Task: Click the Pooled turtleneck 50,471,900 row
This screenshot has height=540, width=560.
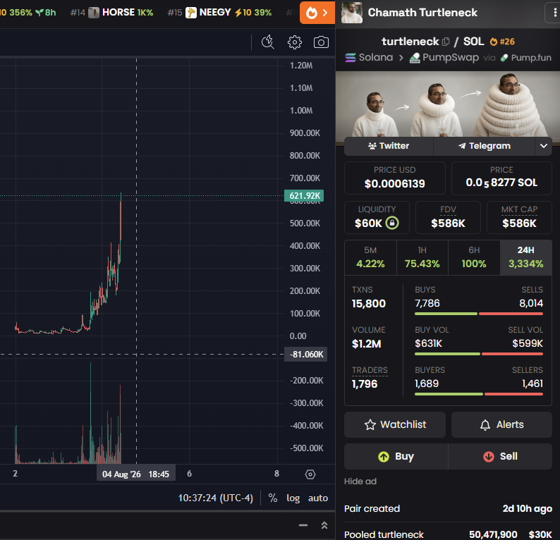Action: coord(448,534)
